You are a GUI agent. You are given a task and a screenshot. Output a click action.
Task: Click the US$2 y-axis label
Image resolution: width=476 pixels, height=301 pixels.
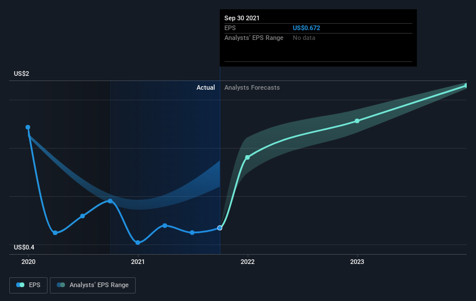21,74
